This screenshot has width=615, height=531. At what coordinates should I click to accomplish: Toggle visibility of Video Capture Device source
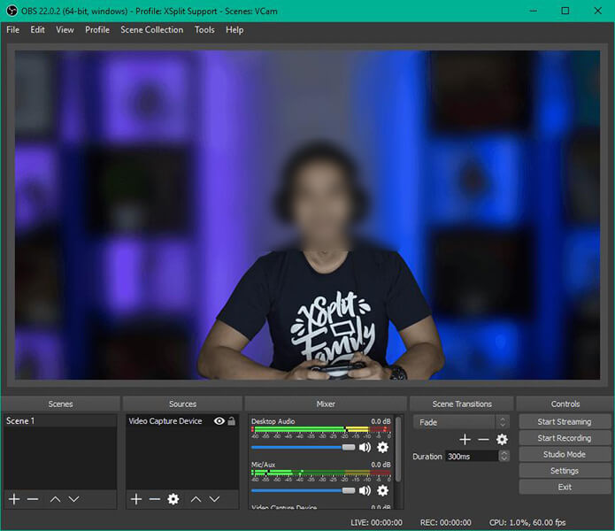tap(219, 420)
